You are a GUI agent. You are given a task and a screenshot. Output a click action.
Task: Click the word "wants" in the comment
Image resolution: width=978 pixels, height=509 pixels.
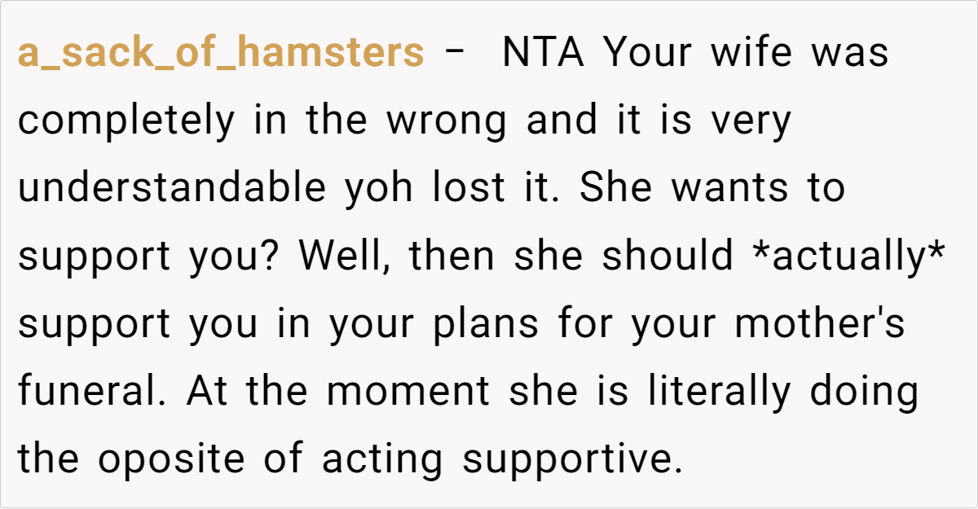point(730,189)
